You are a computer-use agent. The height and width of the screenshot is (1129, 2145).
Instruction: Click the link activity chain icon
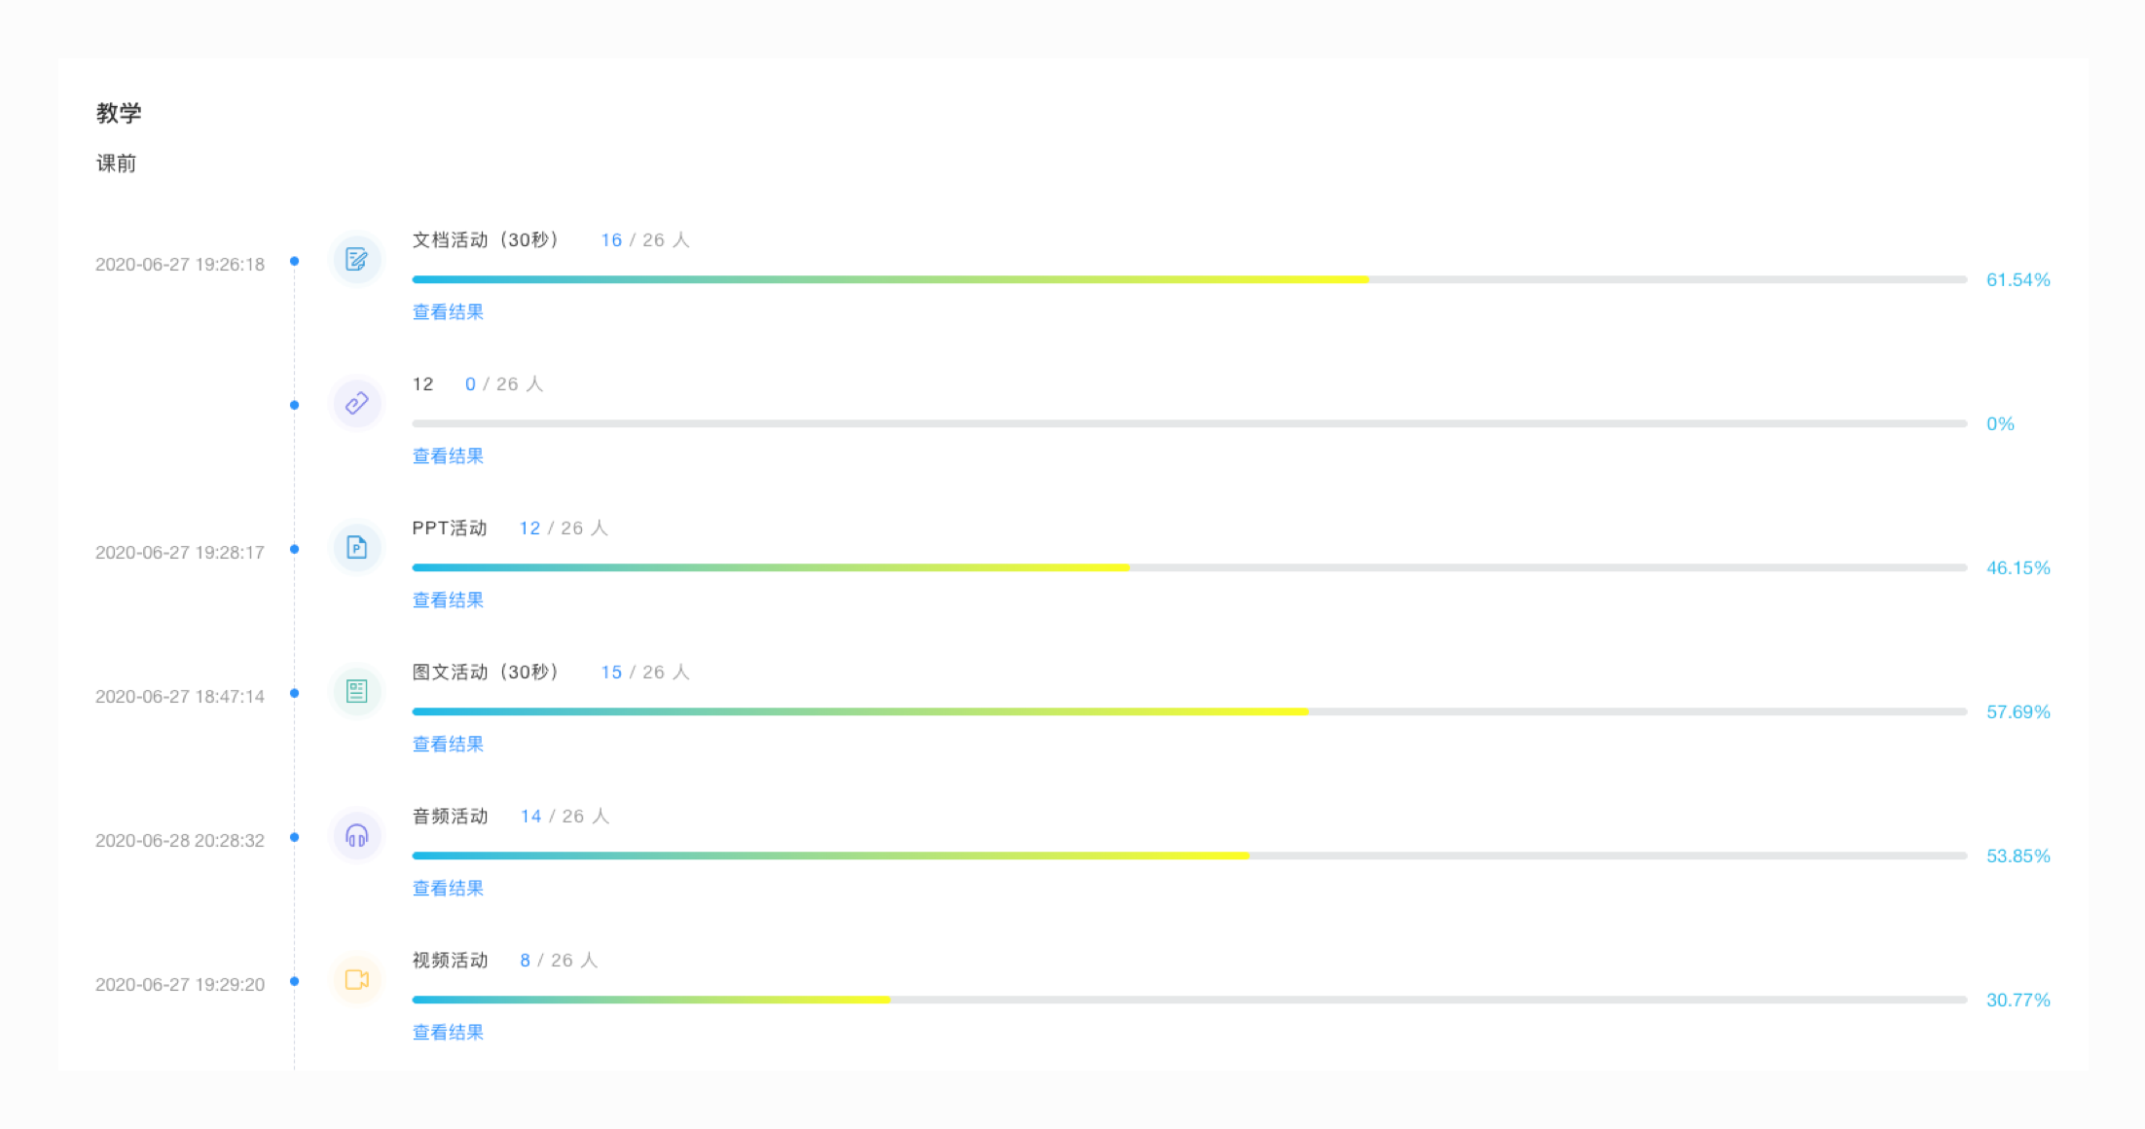(x=356, y=404)
